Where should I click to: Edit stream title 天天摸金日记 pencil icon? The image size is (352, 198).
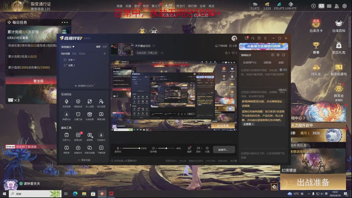click(x=154, y=46)
